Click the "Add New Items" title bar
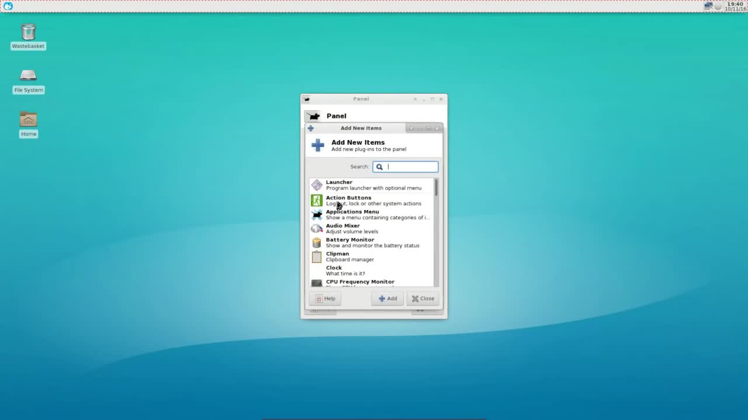Screen dimensions: 748x420 pos(361,128)
